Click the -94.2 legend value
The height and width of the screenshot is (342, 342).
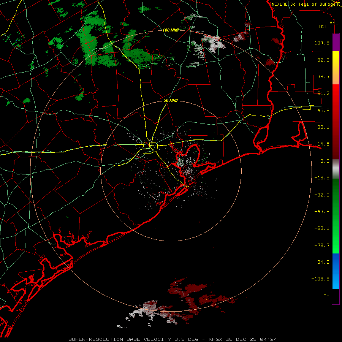coord(322,262)
